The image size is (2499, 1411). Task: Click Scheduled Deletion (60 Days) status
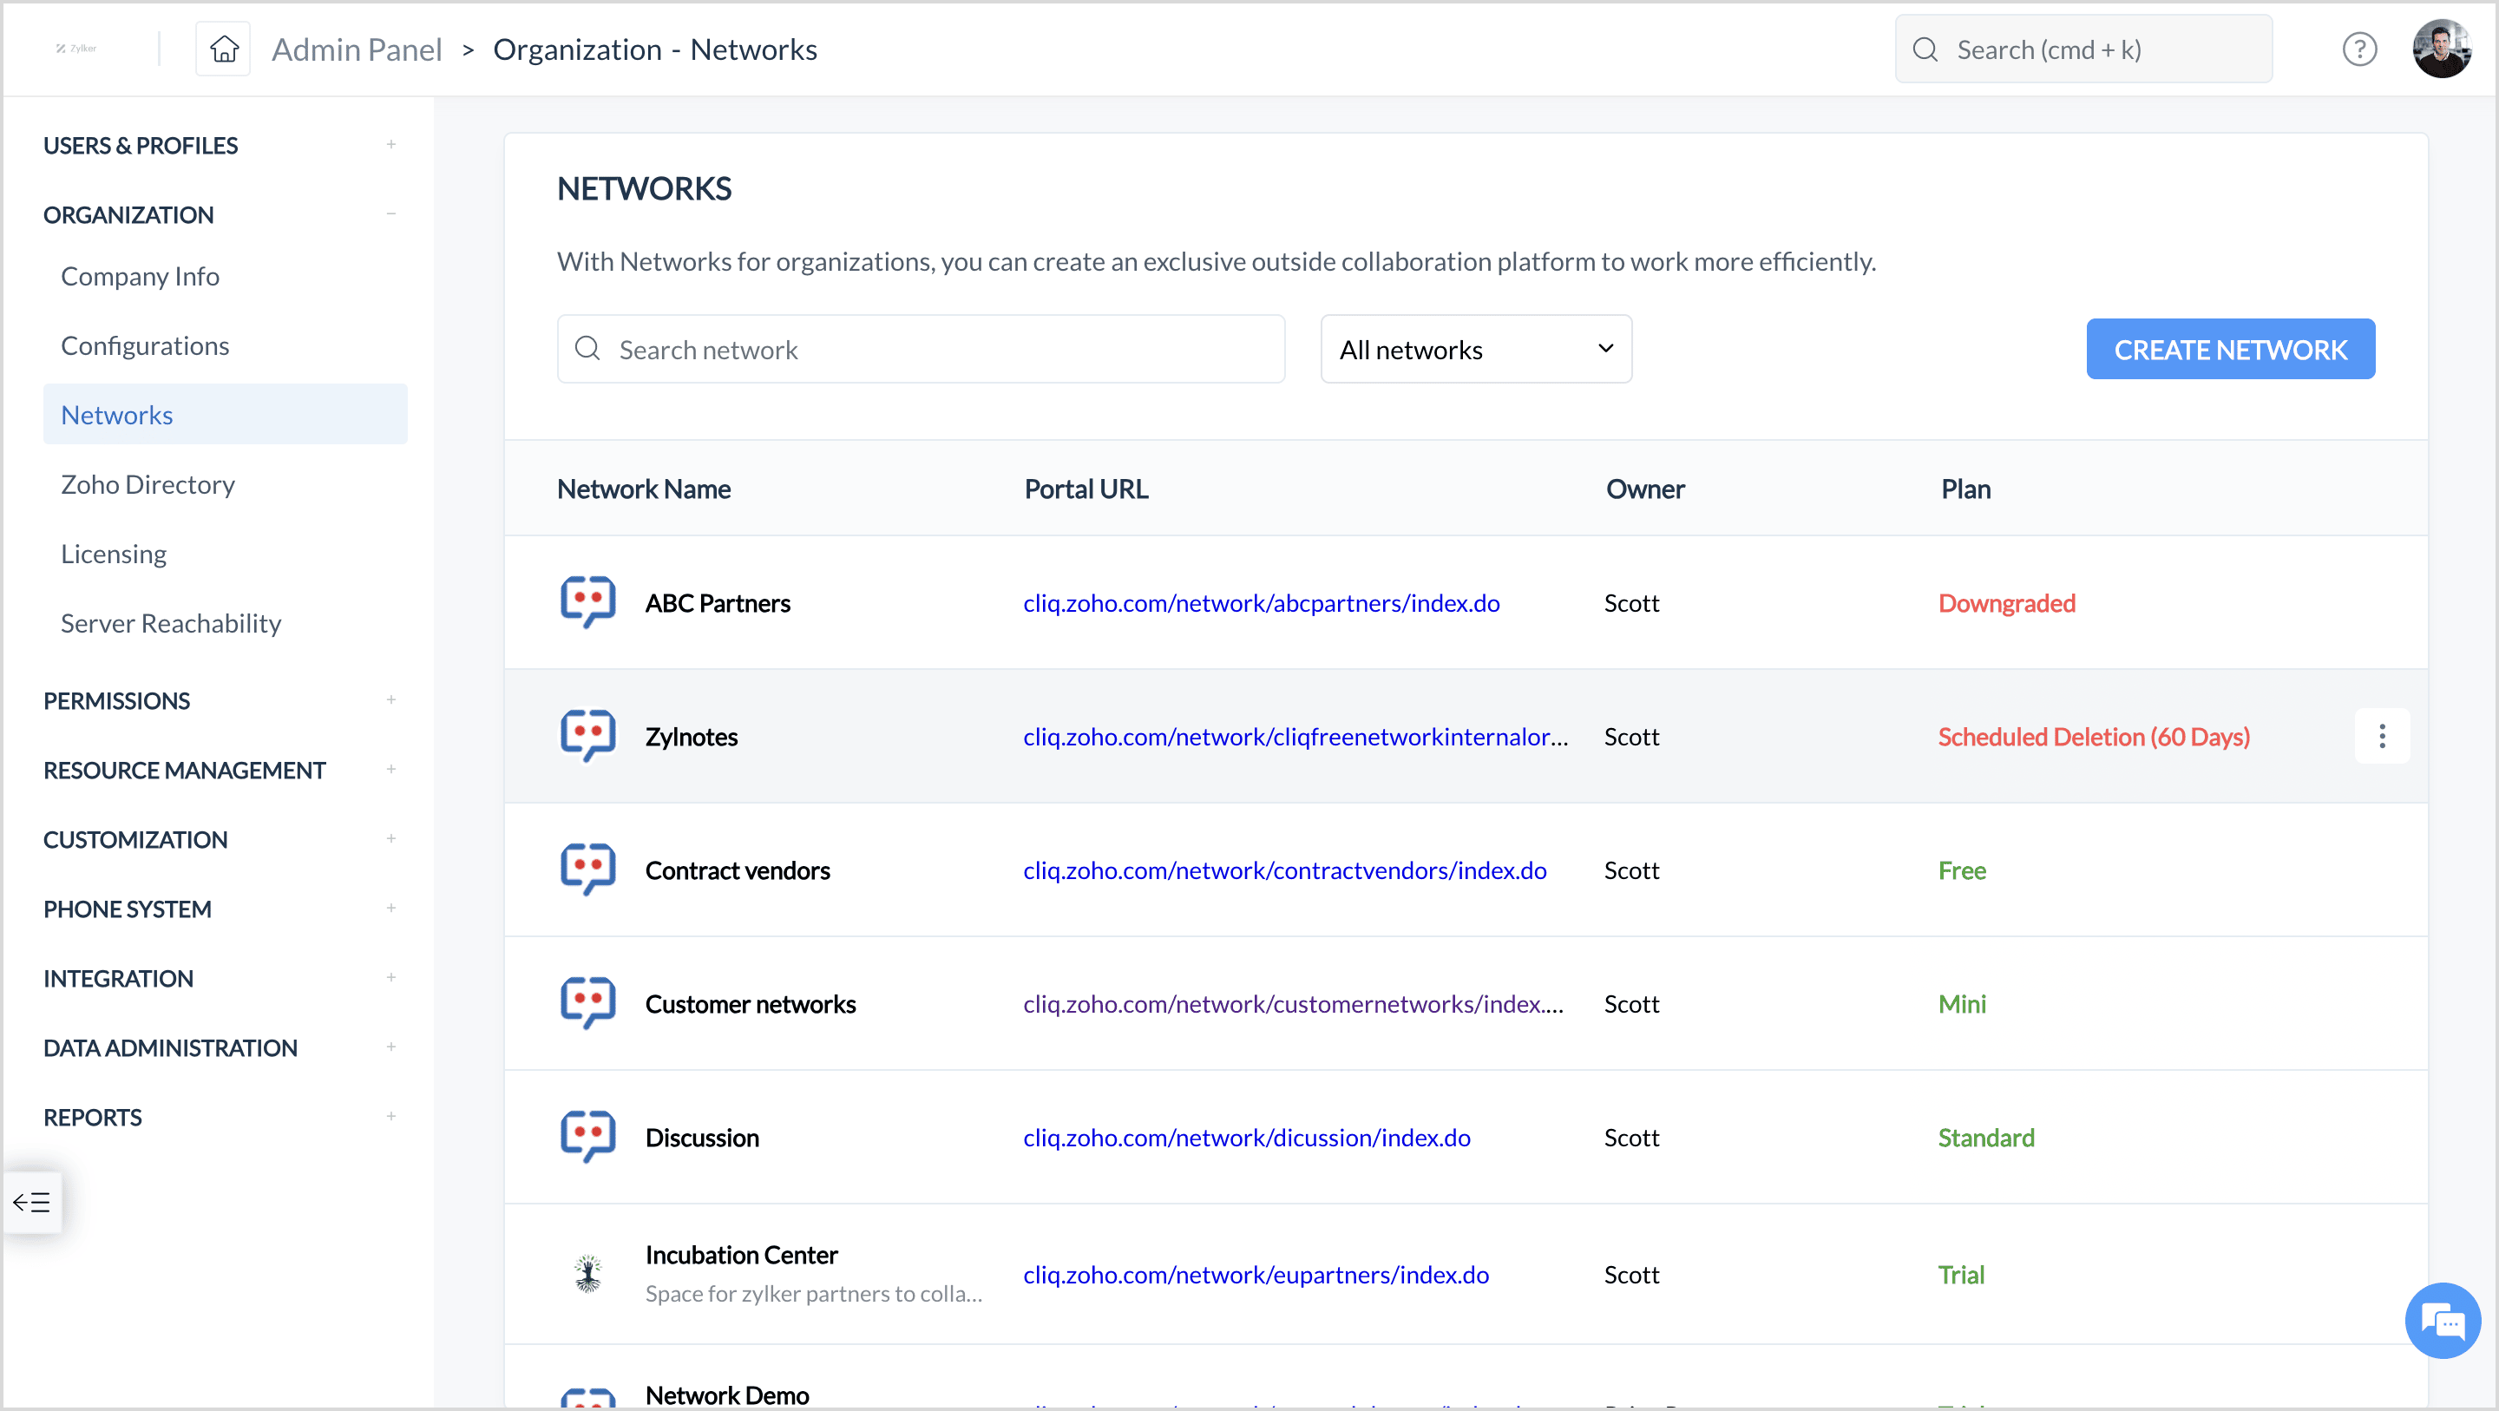pos(2094,737)
